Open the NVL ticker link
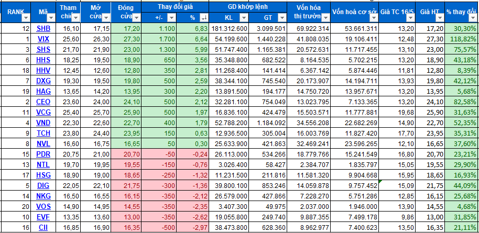The height and width of the screenshot is (233, 479). 43,143
